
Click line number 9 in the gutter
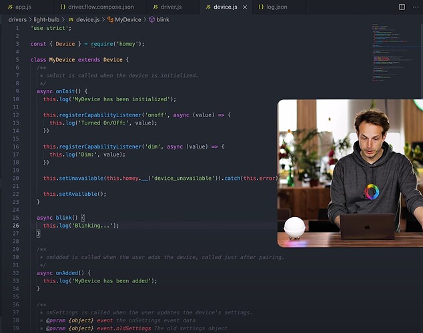point(17,91)
